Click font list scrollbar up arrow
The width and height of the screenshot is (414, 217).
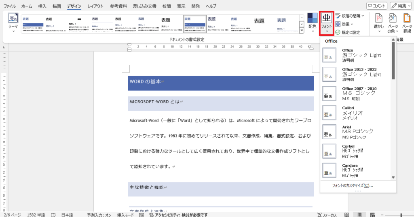click(x=393, y=39)
